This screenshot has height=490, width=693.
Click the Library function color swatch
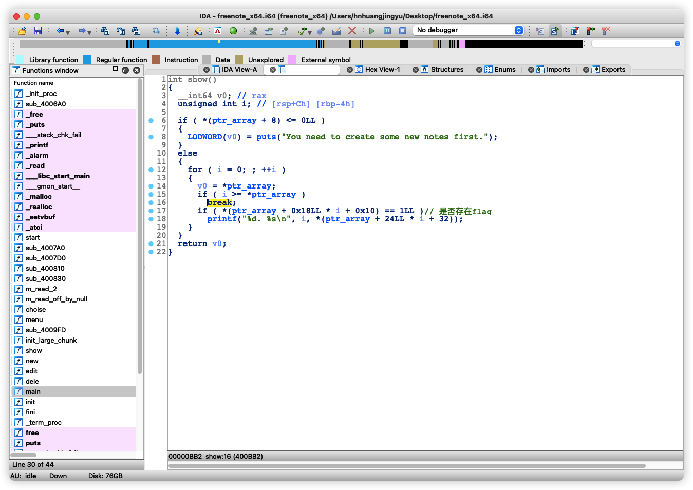(20, 60)
